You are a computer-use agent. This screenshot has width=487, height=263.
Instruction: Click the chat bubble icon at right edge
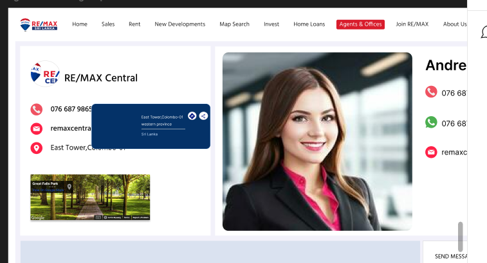[484, 32]
